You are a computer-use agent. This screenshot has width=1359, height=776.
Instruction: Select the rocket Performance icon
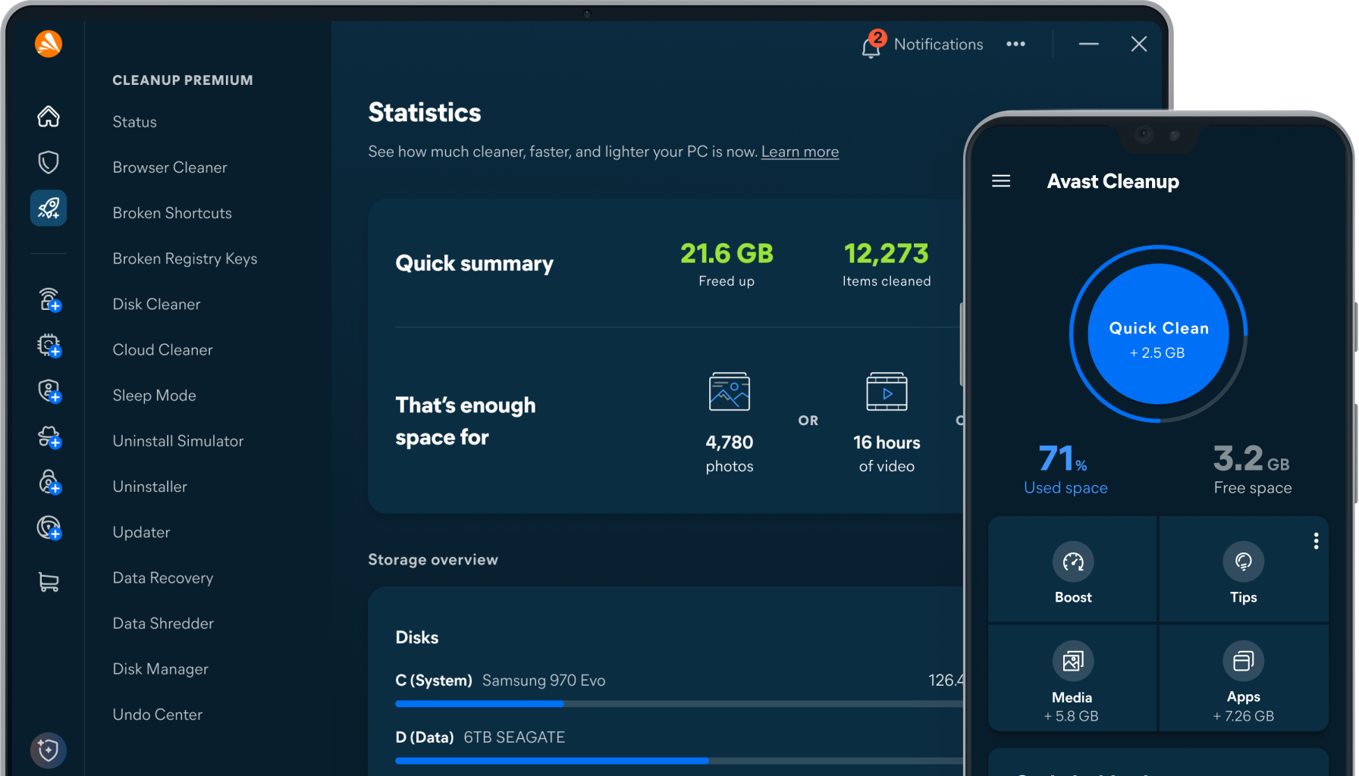coord(49,208)
